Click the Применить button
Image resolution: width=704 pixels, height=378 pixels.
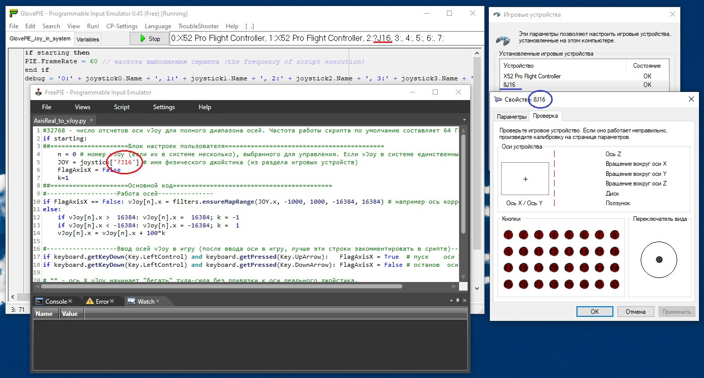click(677, 312)
